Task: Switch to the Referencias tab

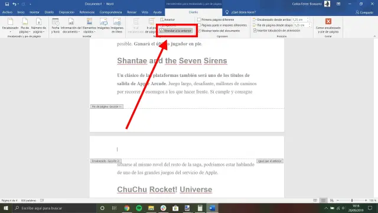Action: pos(87,12)
